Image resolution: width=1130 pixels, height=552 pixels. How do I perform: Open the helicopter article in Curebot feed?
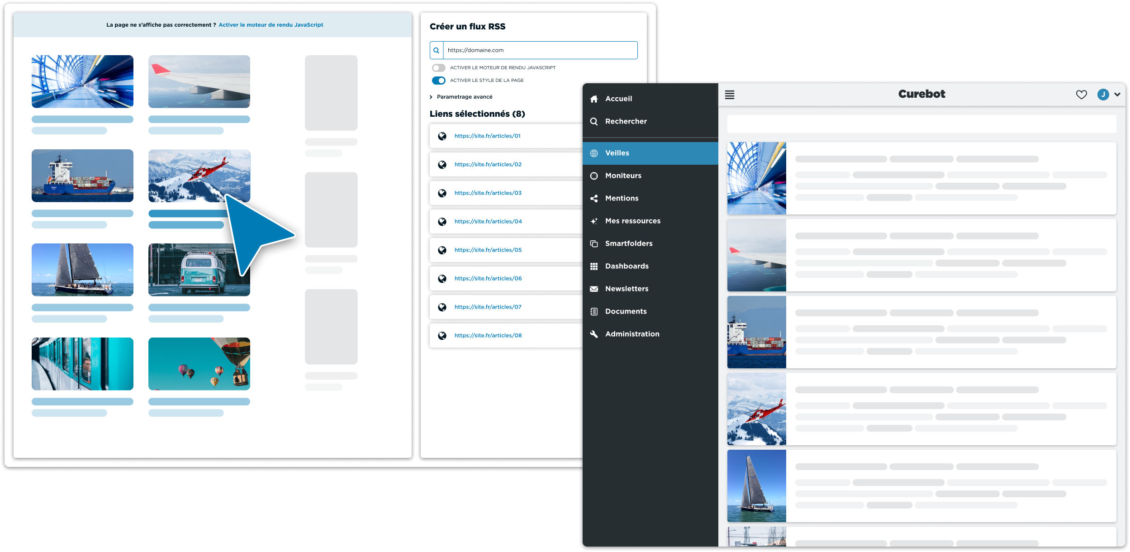pyautogui.click(x=921, y=409)
